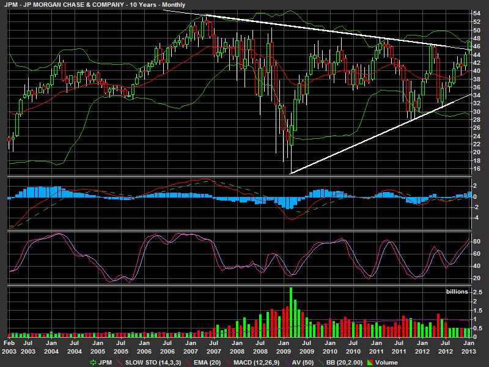Click the 16 price level on axis
The width and height of the screenshot is (489, 367).
(x=476, y=169)
